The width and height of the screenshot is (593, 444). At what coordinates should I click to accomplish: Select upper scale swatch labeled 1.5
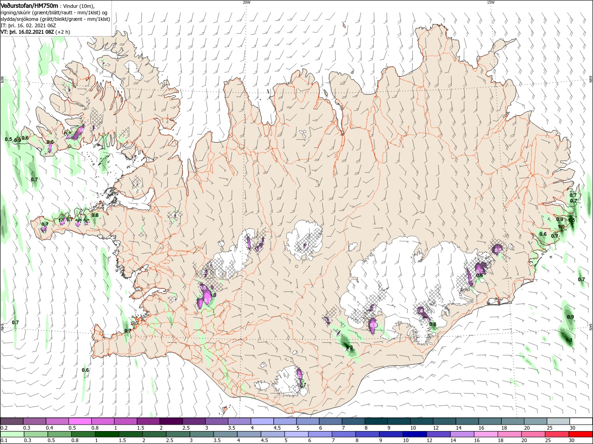tap(148, 421)
